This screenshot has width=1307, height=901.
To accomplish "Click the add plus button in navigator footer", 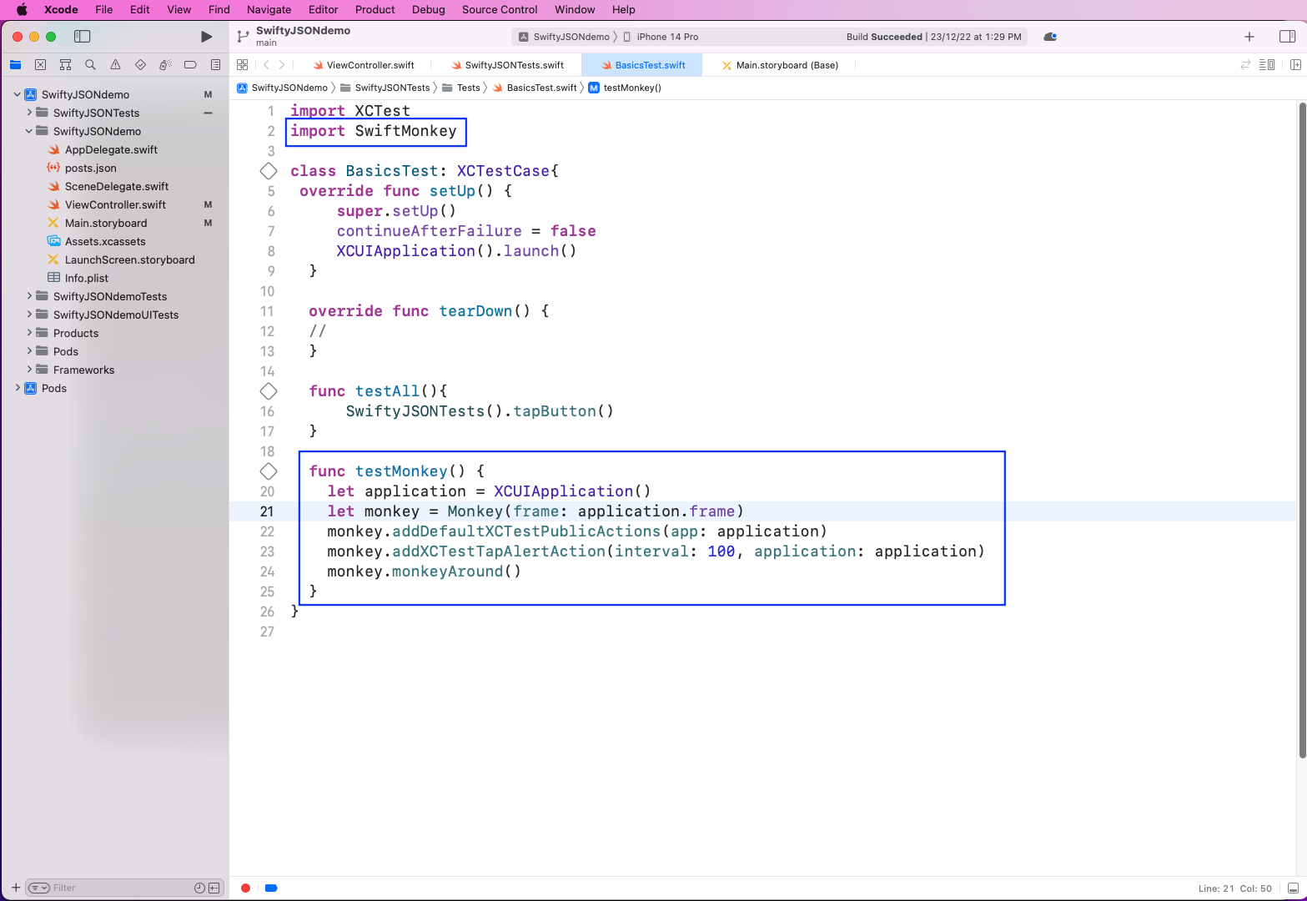I will (16, 888).
